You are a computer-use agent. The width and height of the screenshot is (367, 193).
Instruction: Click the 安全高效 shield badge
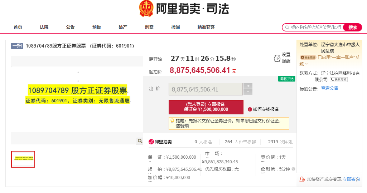tap(308, 58)
